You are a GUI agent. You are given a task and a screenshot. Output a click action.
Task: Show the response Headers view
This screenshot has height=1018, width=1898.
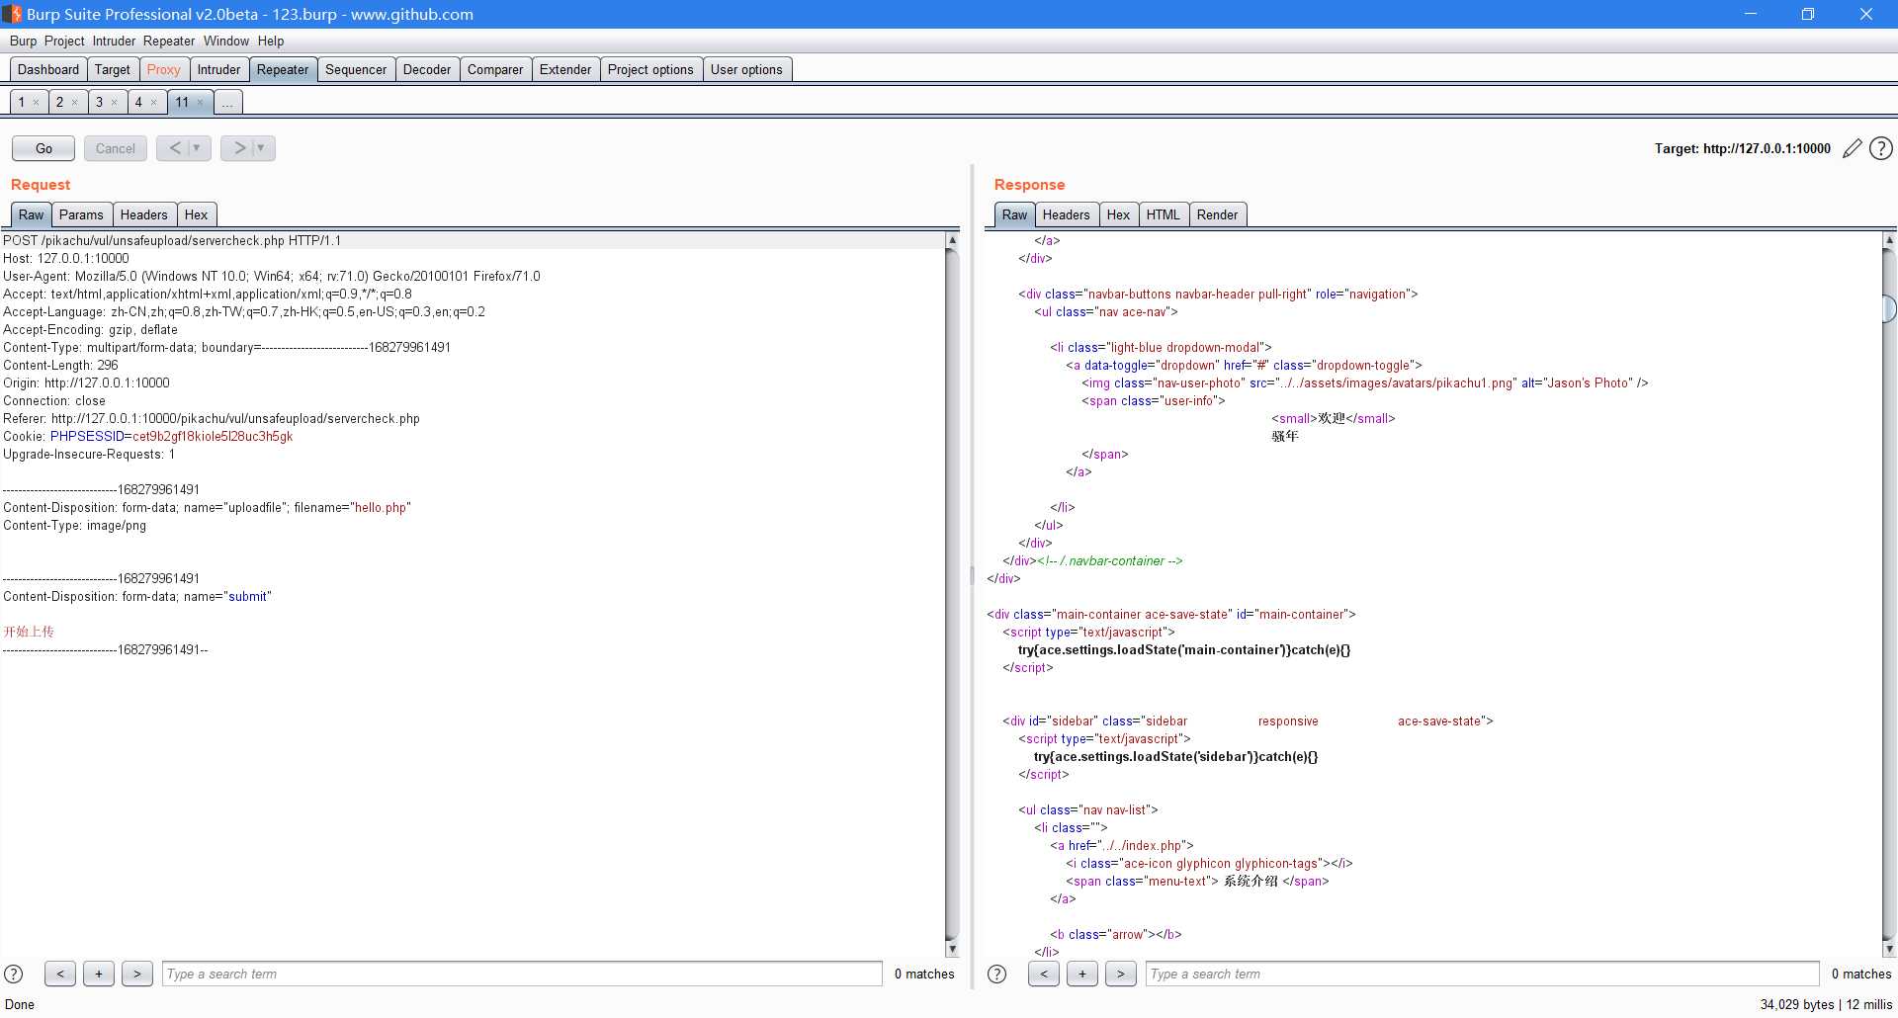pyautogui.click(x=1066, y=214)
